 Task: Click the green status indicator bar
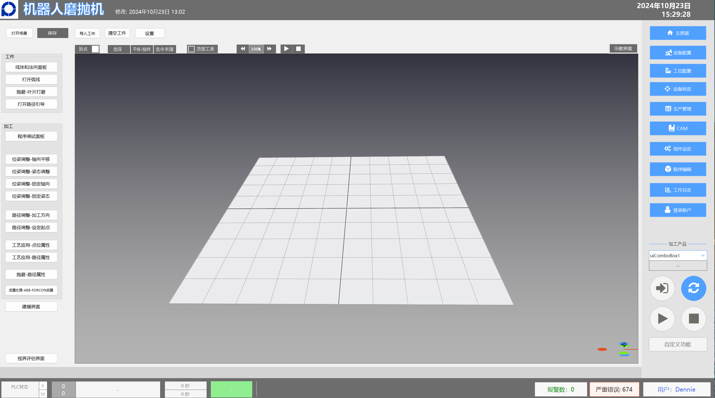231,389
